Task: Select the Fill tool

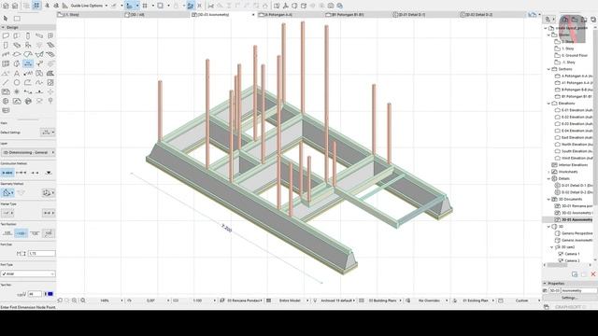Action: tap(50, 73)
